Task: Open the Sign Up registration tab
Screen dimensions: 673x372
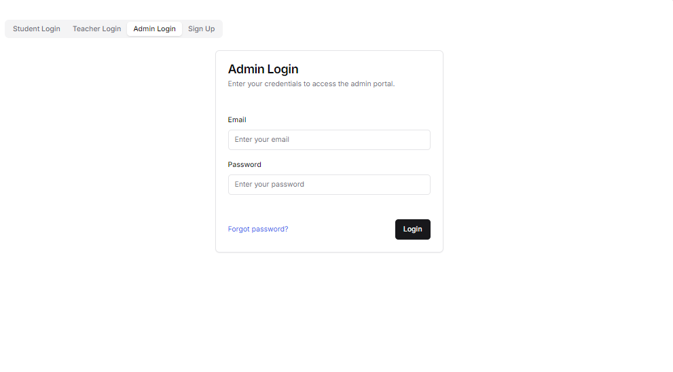Action: 201,29
